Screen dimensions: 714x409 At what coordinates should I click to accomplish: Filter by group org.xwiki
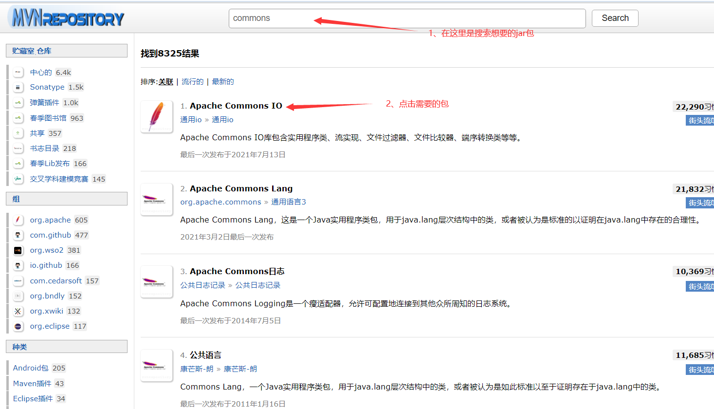point(47,311)
